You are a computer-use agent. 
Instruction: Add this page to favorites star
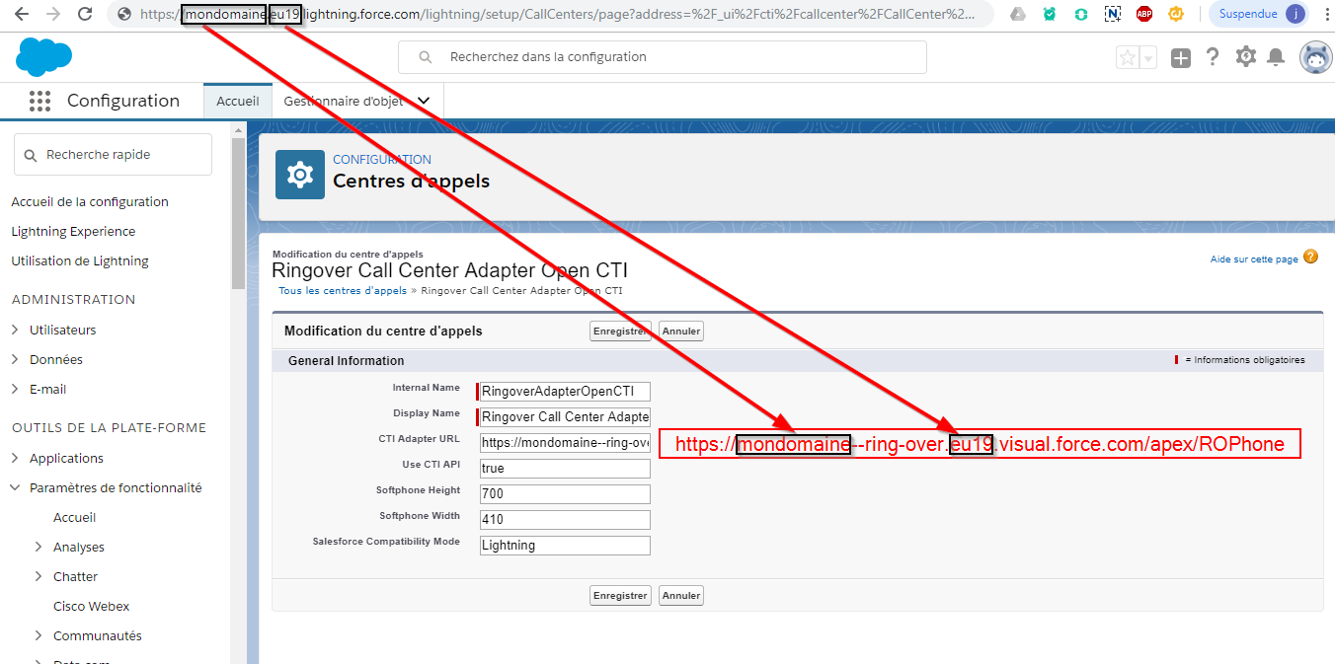(x=1127, y=57)
